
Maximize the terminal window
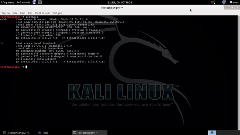(x=232, y=7)
